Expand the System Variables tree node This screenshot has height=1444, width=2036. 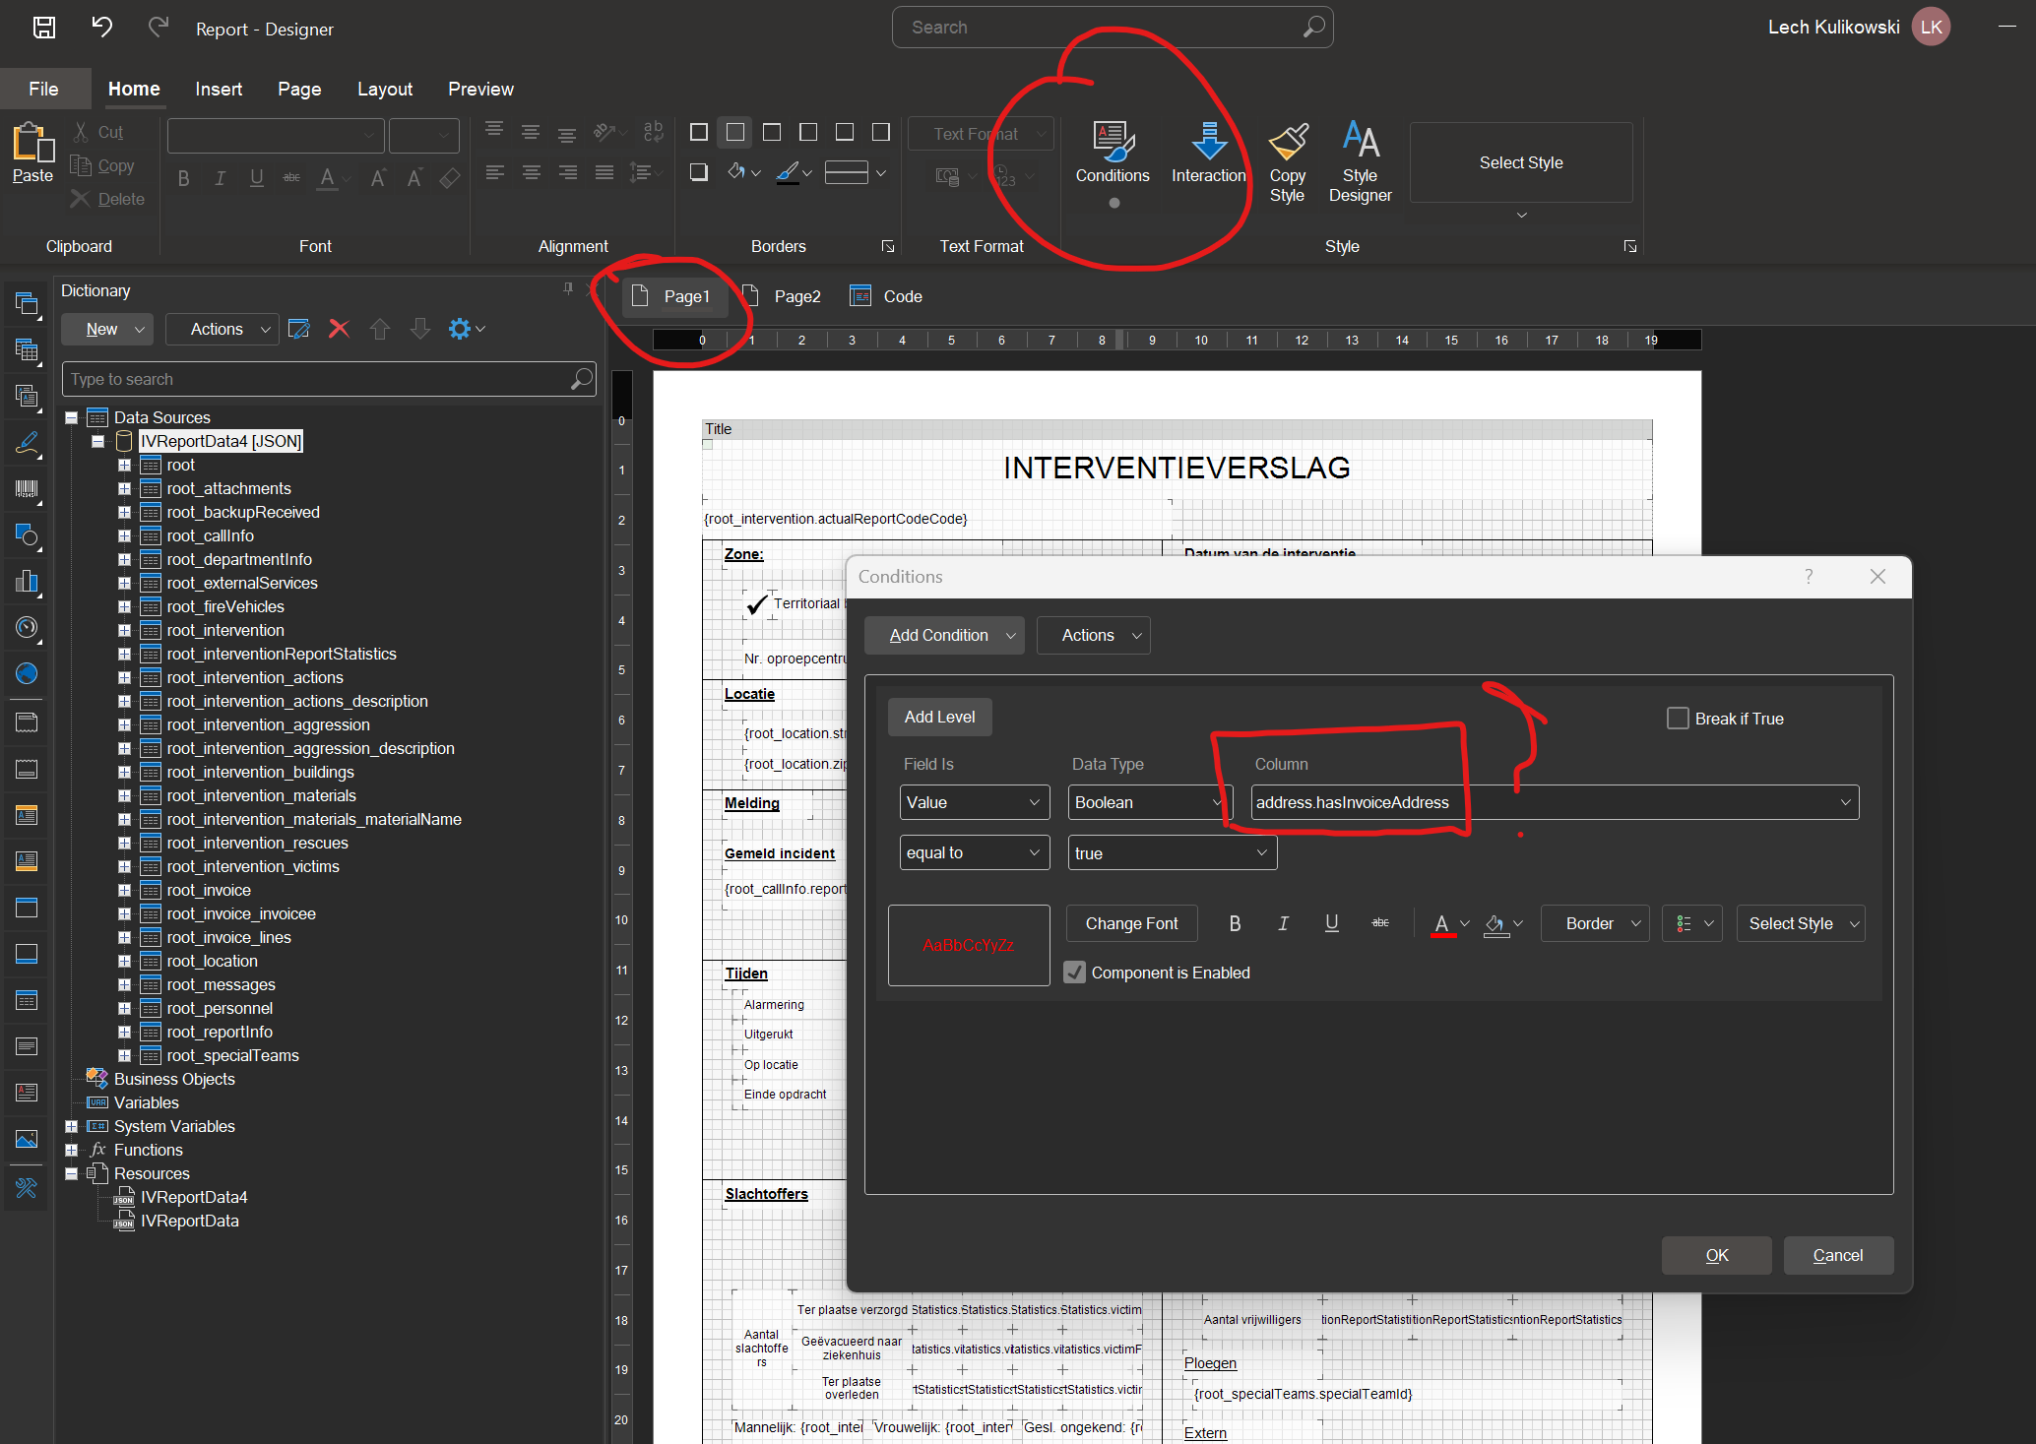click(x=72, y=1126)
